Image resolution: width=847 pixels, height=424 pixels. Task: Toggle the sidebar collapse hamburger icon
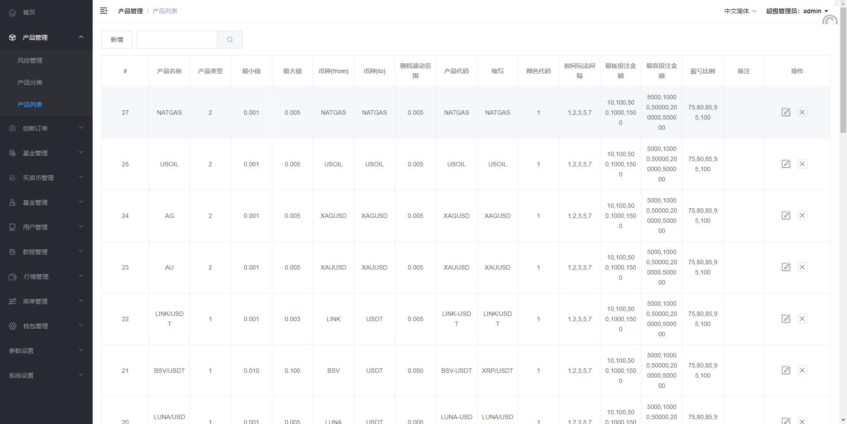(104, 11)
